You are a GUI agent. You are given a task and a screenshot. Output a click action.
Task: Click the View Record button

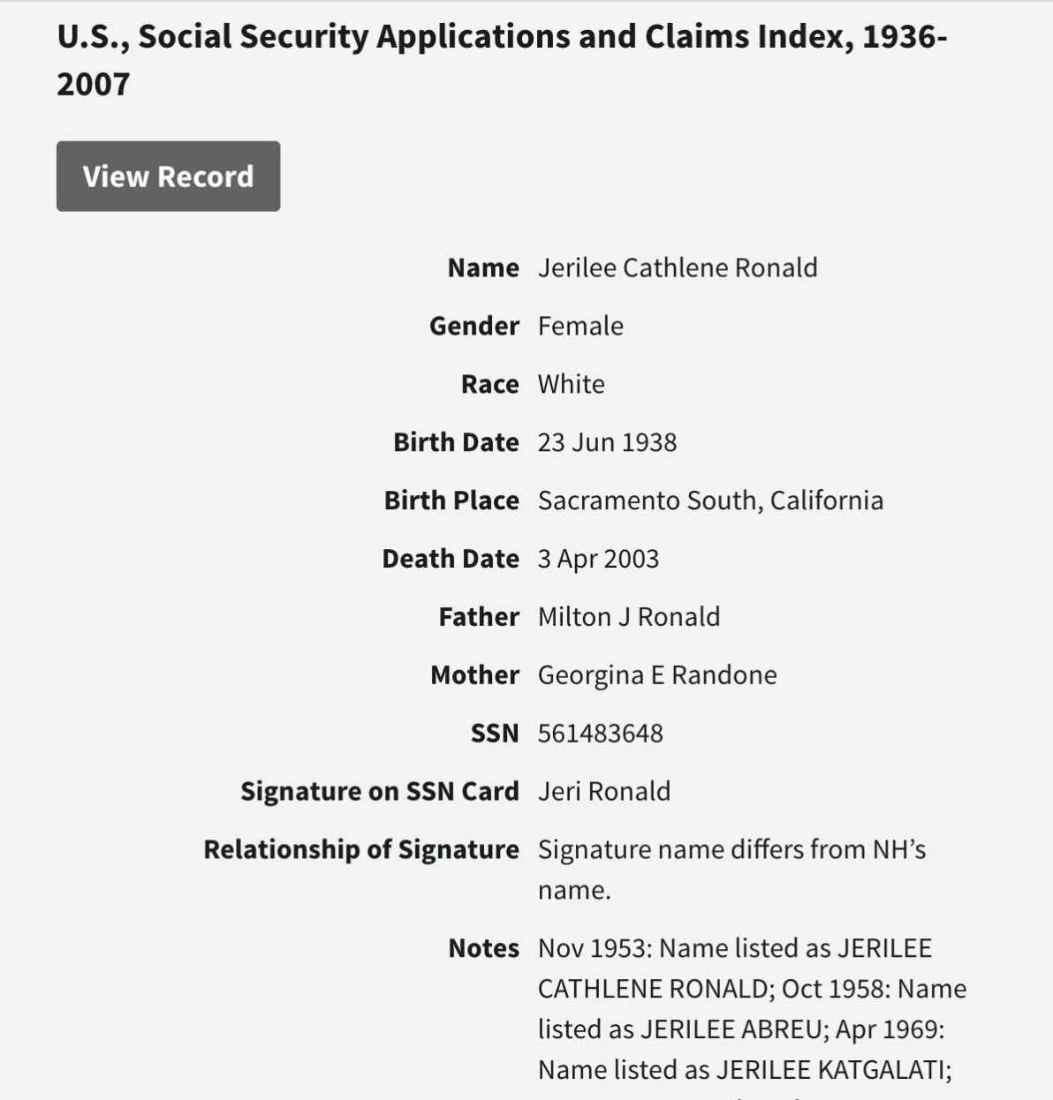click(168, 177)
